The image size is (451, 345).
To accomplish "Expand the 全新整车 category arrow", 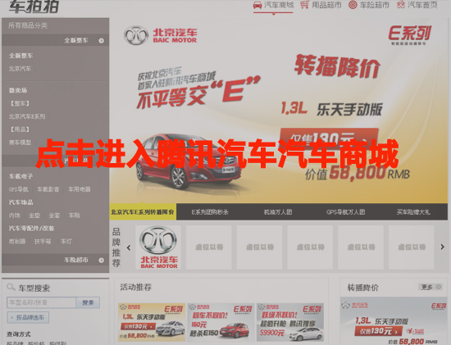I will tap(101, 40).
